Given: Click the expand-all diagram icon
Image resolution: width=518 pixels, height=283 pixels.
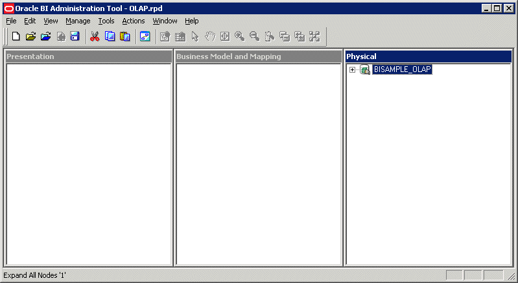Looking at the screenshot, I should [300, 36].
